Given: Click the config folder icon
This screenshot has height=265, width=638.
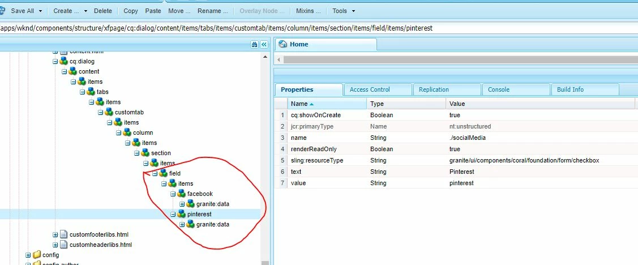Looking at the screenshot, I should point(37,255).
